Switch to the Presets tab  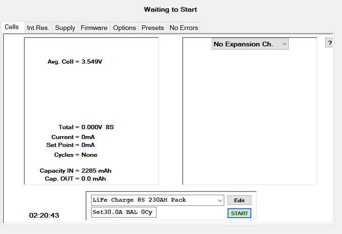tap(153, 28)
